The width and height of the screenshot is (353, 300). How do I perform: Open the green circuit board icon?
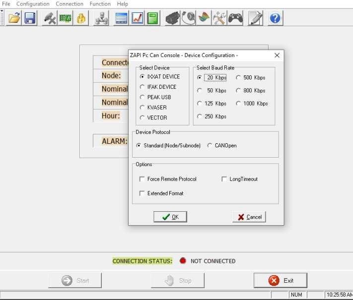click(65, 18)
